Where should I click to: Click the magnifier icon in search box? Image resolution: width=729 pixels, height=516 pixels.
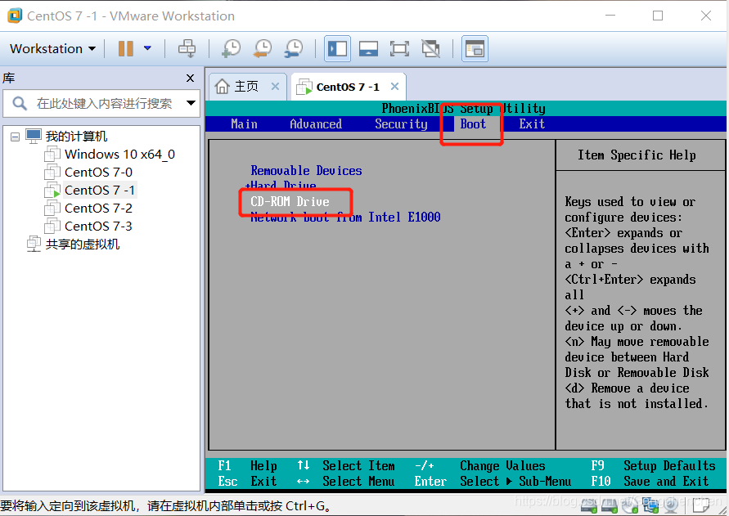point(19,103)
